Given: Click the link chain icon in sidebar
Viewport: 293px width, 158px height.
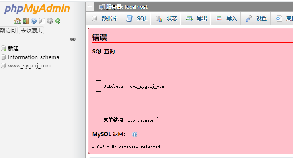Looking at the screenshot, I should pos(73,39).
